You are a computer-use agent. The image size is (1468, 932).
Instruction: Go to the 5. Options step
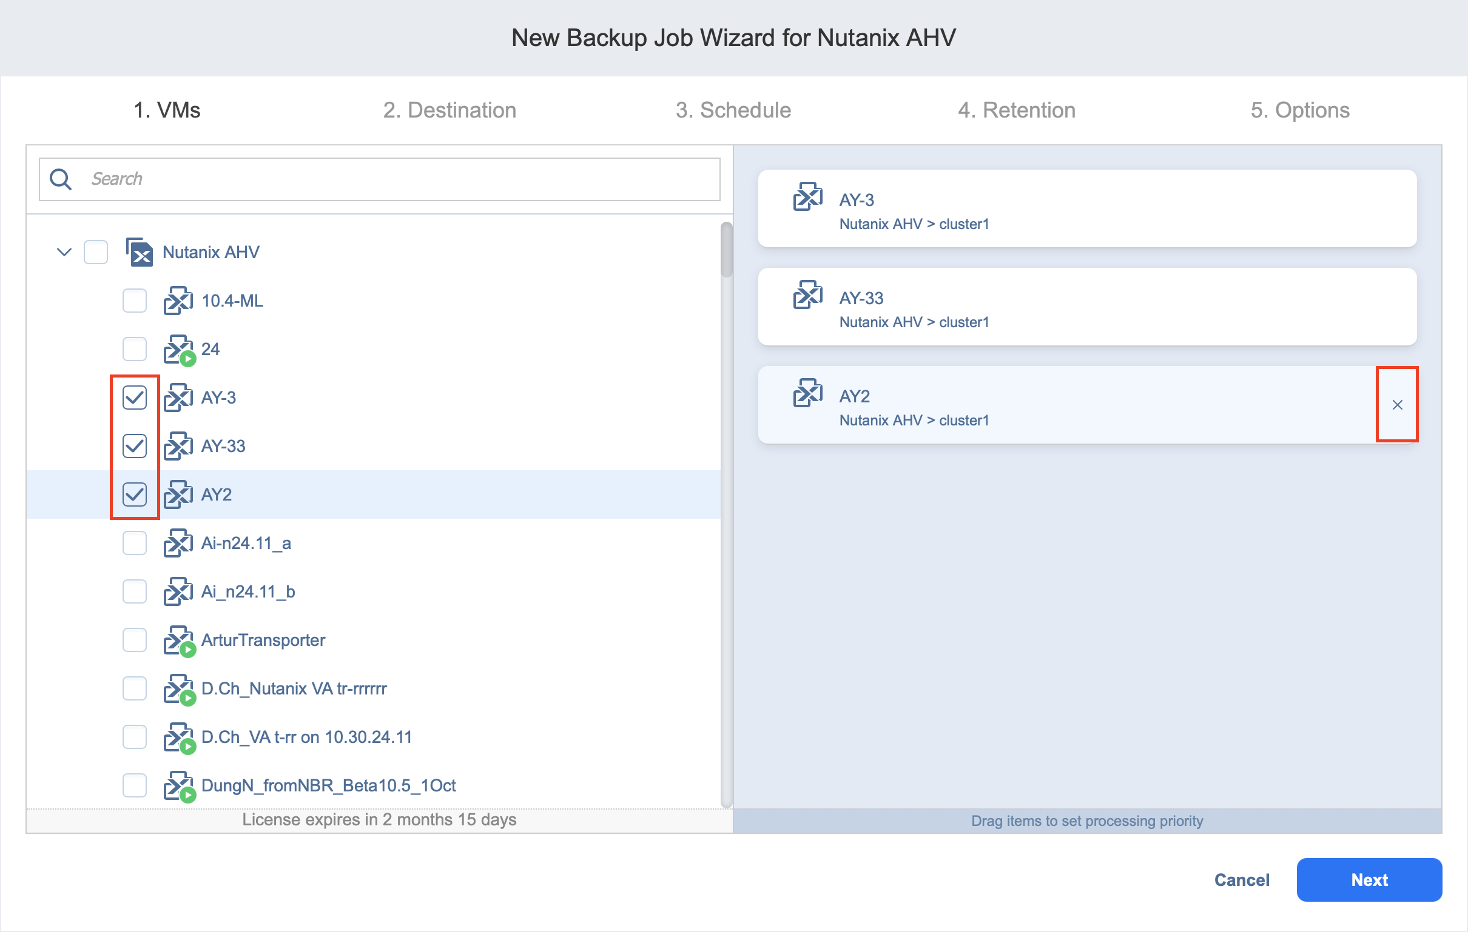pos(1300,110)
